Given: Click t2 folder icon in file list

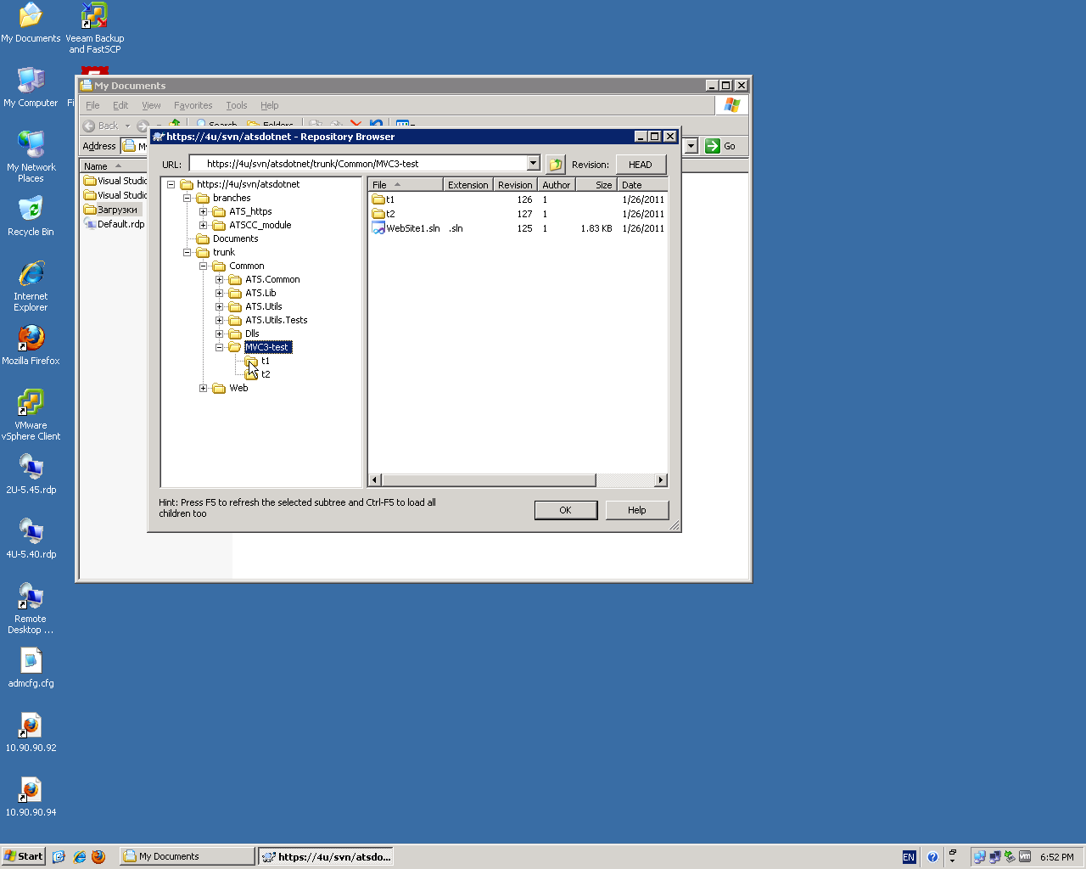Looking at the screenshot, I should tap(378, 214).
